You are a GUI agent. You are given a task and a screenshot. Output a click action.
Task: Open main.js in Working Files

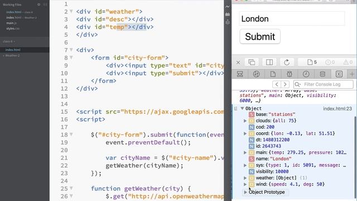(x=11, y=23)
